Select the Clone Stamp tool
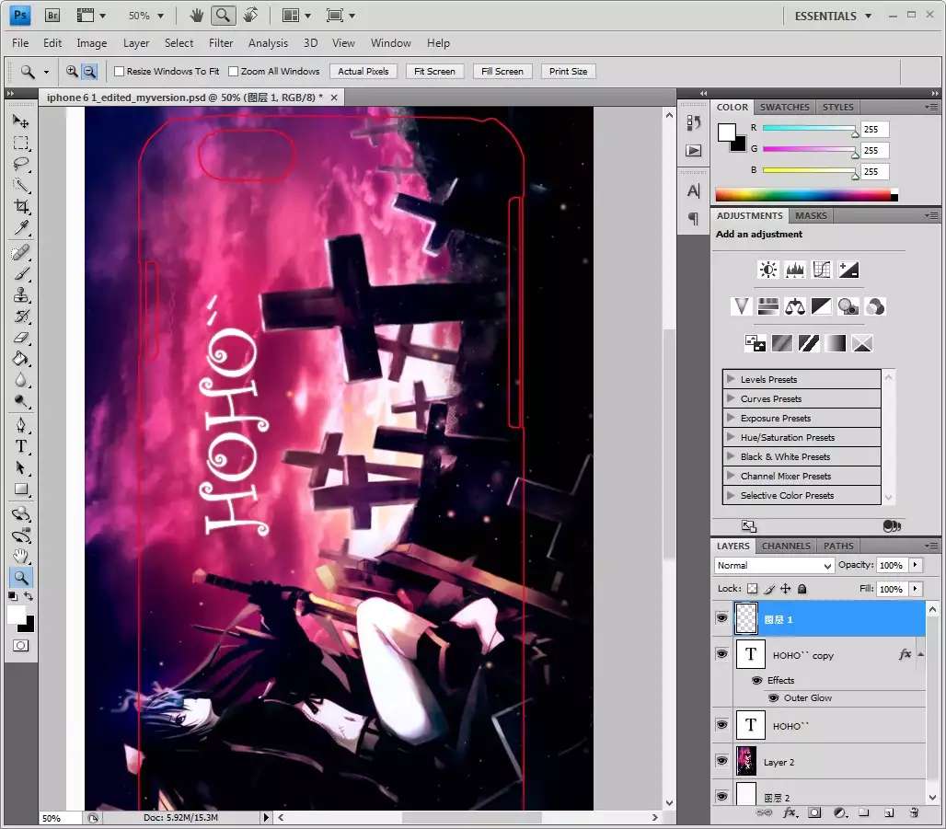 [21, 295]
